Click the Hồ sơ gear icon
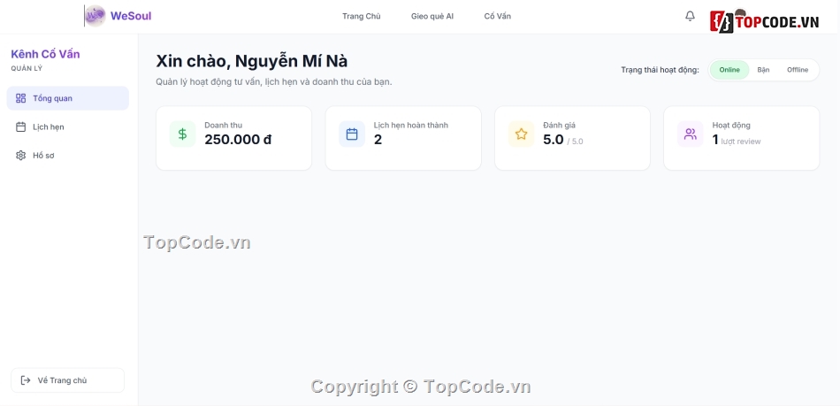 click(x=21, y=156)
